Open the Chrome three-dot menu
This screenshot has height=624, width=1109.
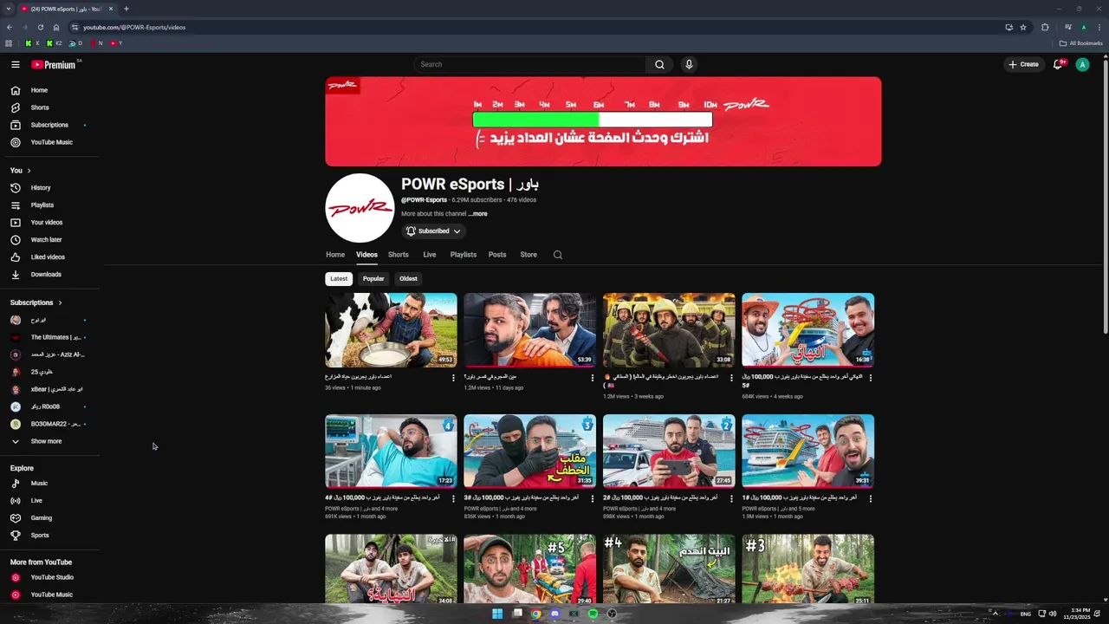point(1099,27)
